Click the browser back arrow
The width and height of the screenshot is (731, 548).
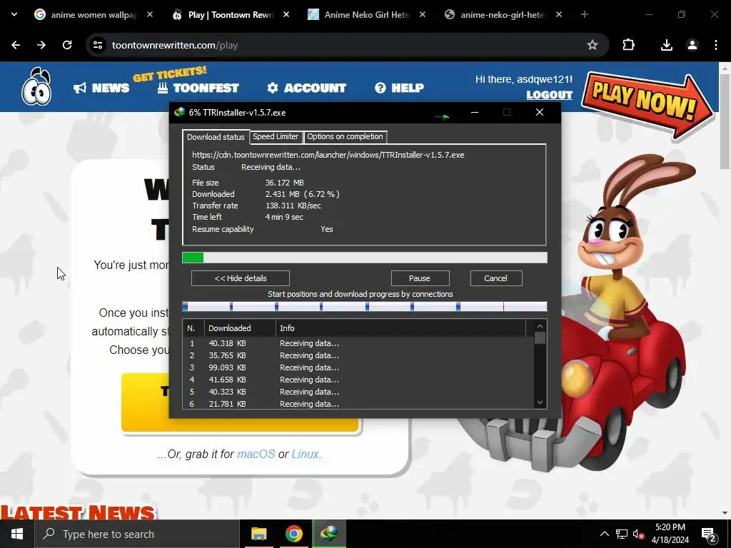(x=16, y=45)
